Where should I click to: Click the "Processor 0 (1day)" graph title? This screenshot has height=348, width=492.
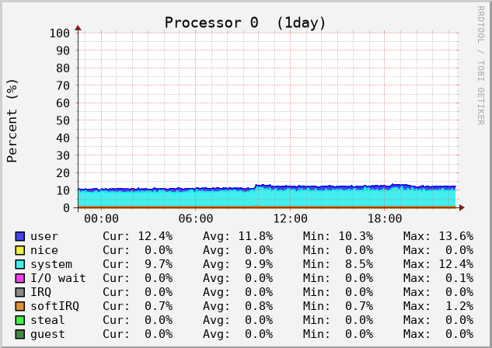(246, 23)
